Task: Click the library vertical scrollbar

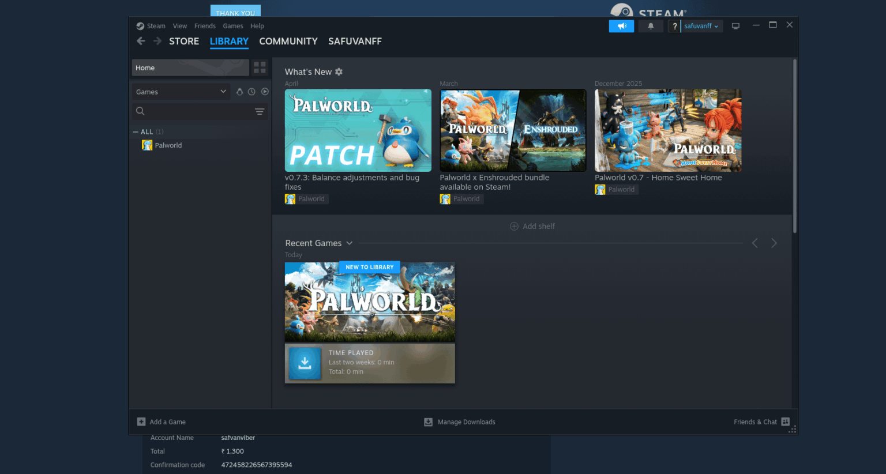Action: coord(794,146)
